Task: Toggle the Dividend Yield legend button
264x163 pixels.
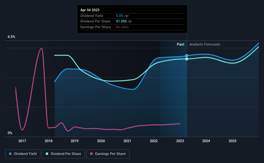Action: tap(23, 154)
